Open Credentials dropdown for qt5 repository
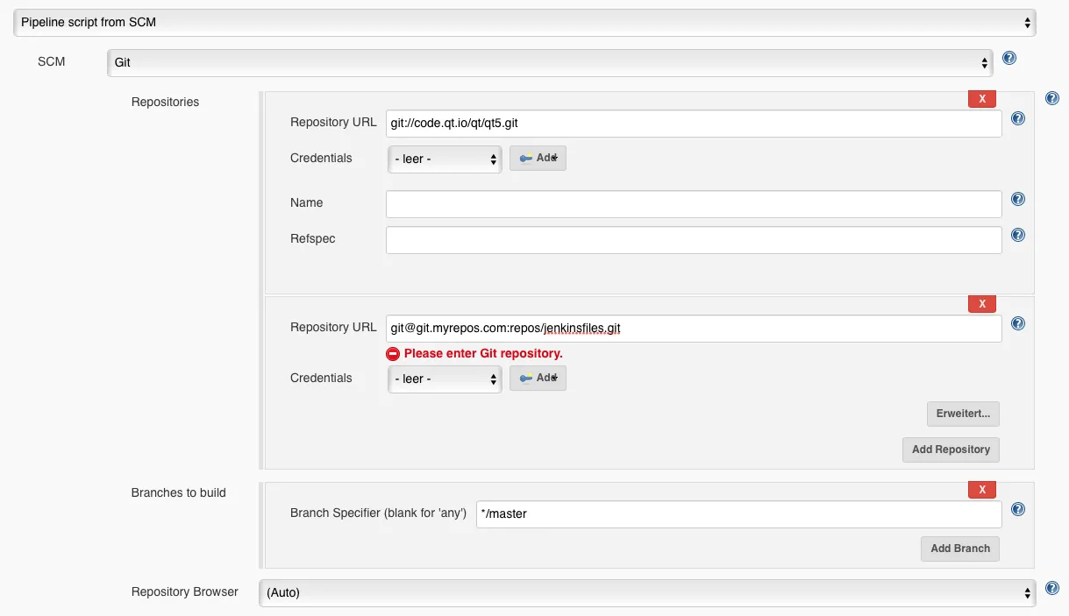This screenshot has width=1069, height=616. (445, 159)
